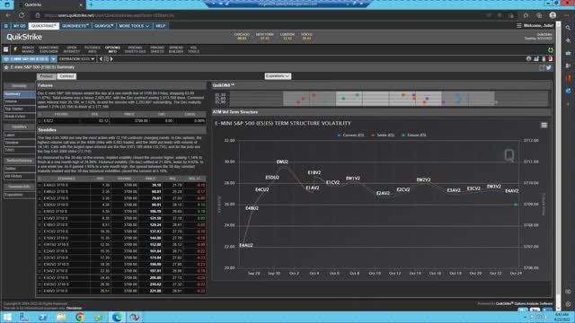Open the QUIKSHEETS menu tab
This screenshot has height=323, width=575.
click(x=75, y=26)
